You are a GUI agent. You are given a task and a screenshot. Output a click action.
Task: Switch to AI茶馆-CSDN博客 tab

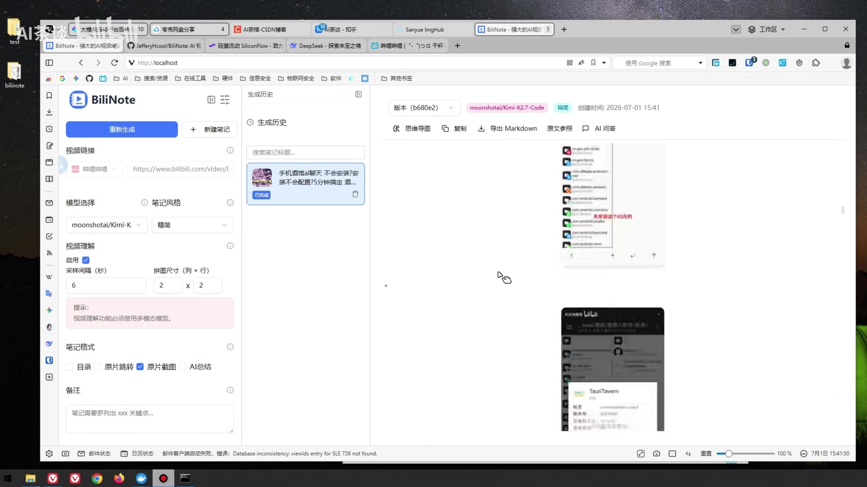(x=270, y=29)
